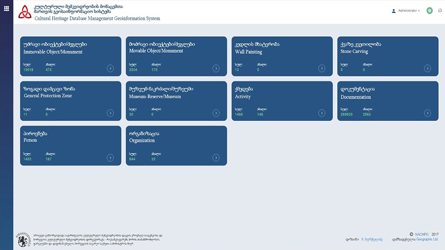Open the Organization arrow icon
Image resolution: width=445 pixels, height=250 pixels.
coord(216,158)
